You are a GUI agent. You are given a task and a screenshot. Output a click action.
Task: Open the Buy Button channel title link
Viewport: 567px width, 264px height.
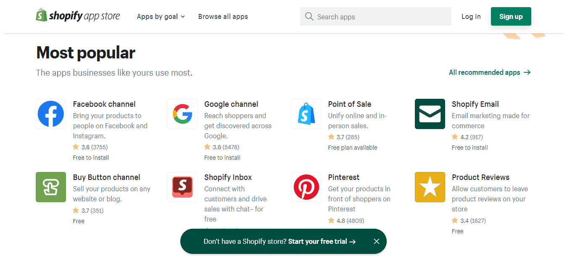pos(107,177)
